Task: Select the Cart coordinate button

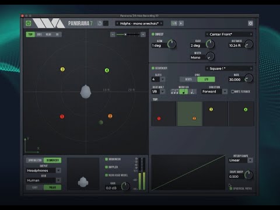Action: point(35,187)
